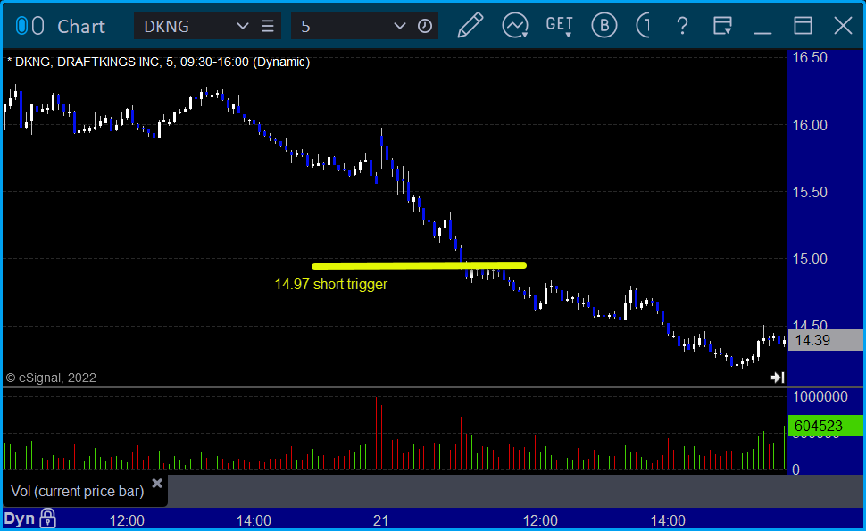Click the 16.50 price axis label
The image size is (866, 531).
[811, 58]
